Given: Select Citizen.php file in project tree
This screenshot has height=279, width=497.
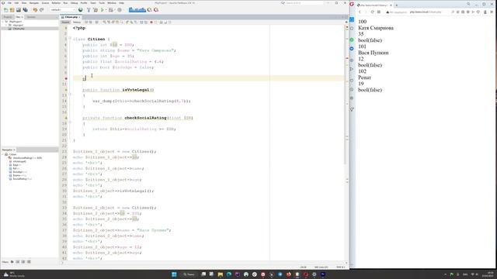Looking at the screenshot, I should (x=18, y=29).
